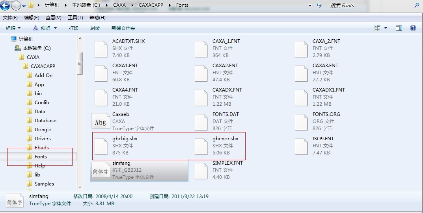Screen dimensions: 423x213
Task: Select the CAXA_1.FNT file icon
Action: pos(201,49)
